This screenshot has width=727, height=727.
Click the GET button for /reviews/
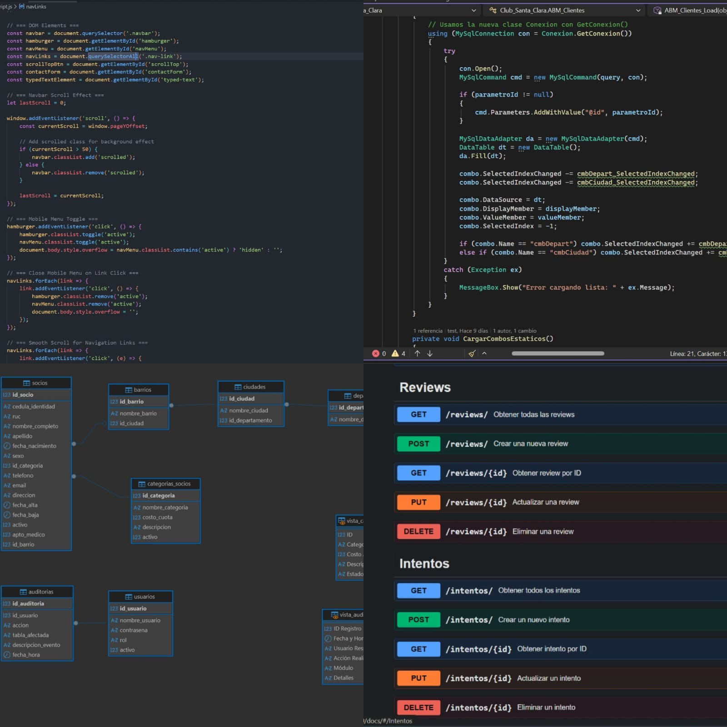click(418, 414)
